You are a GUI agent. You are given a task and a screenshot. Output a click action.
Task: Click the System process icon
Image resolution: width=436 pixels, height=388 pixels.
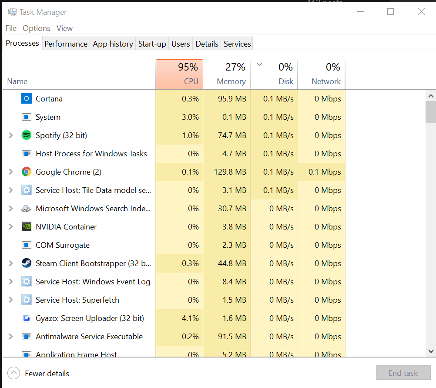pos(27,117)
